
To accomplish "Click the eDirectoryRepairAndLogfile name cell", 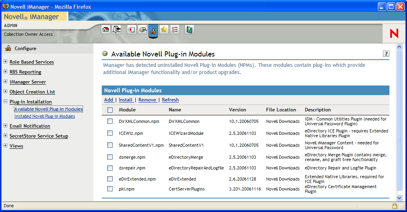I will [196, 168].
